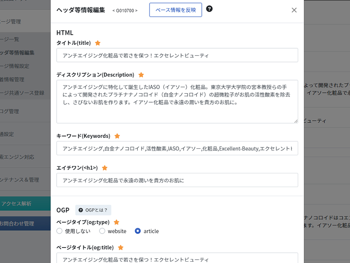This screenshot has height=263, width=350.
Task: Click the ベース情報を反映 button
Action: pos(175,10)
